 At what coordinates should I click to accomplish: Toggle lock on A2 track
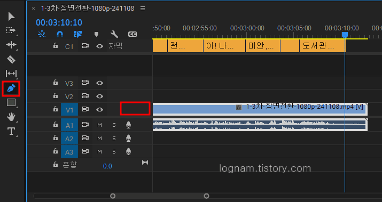point(56,138)
